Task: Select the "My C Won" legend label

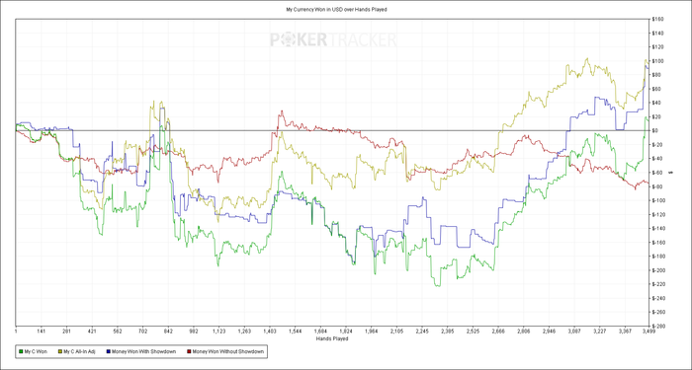Action: point(35,351)
